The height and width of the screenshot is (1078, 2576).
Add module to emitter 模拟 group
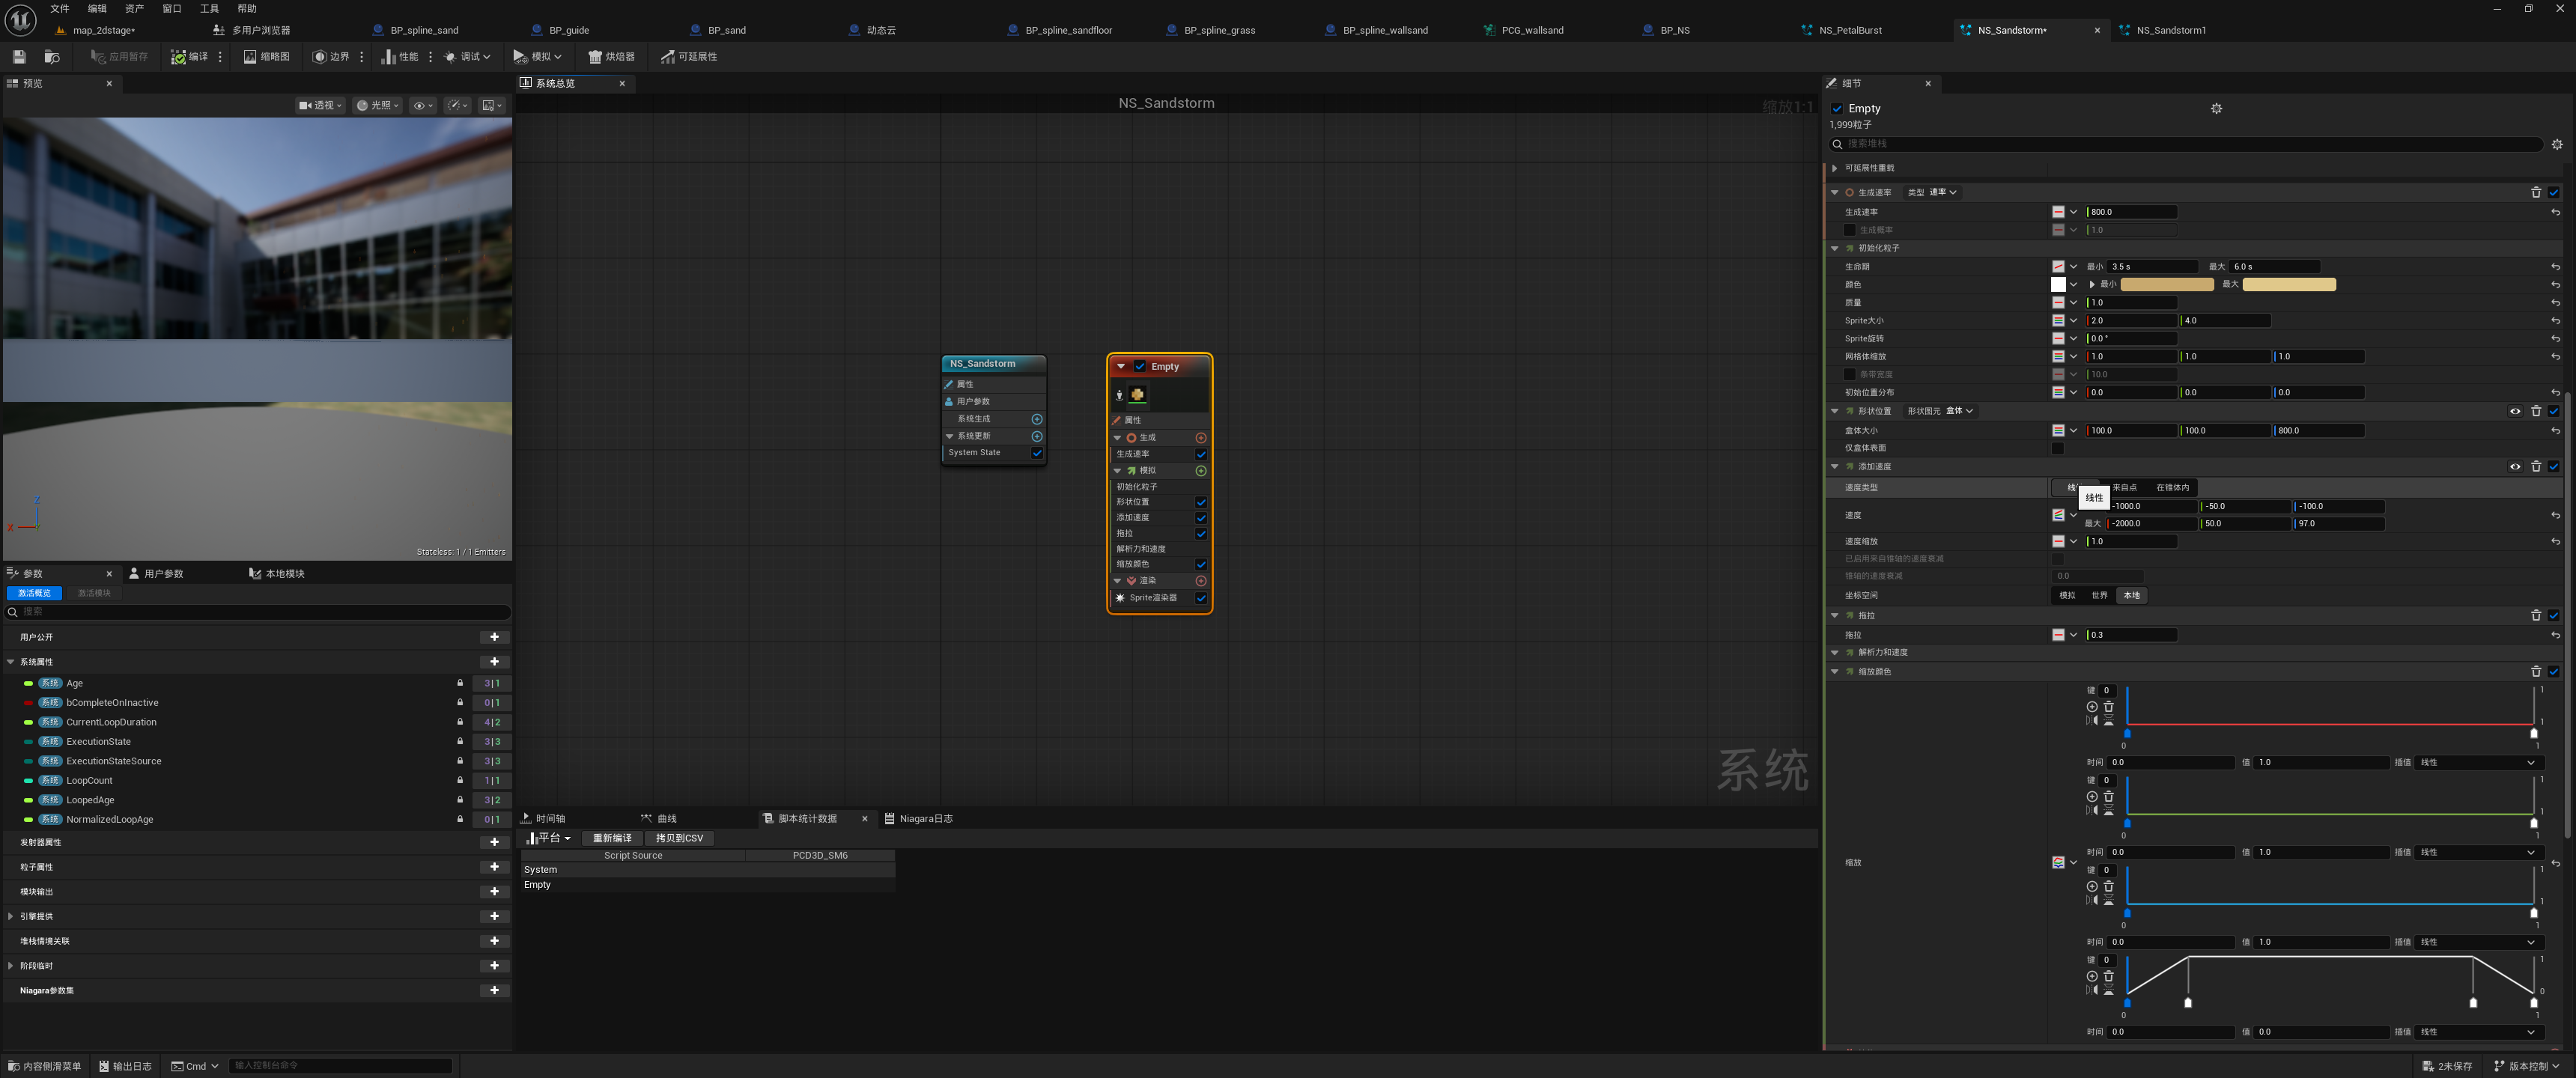[1200, 471]
